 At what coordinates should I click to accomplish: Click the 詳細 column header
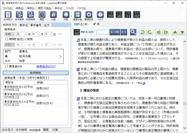52,82
